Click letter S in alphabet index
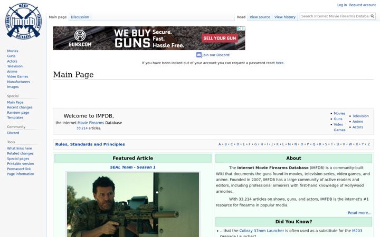The image size is (380, 237). (x=326, y=144)
